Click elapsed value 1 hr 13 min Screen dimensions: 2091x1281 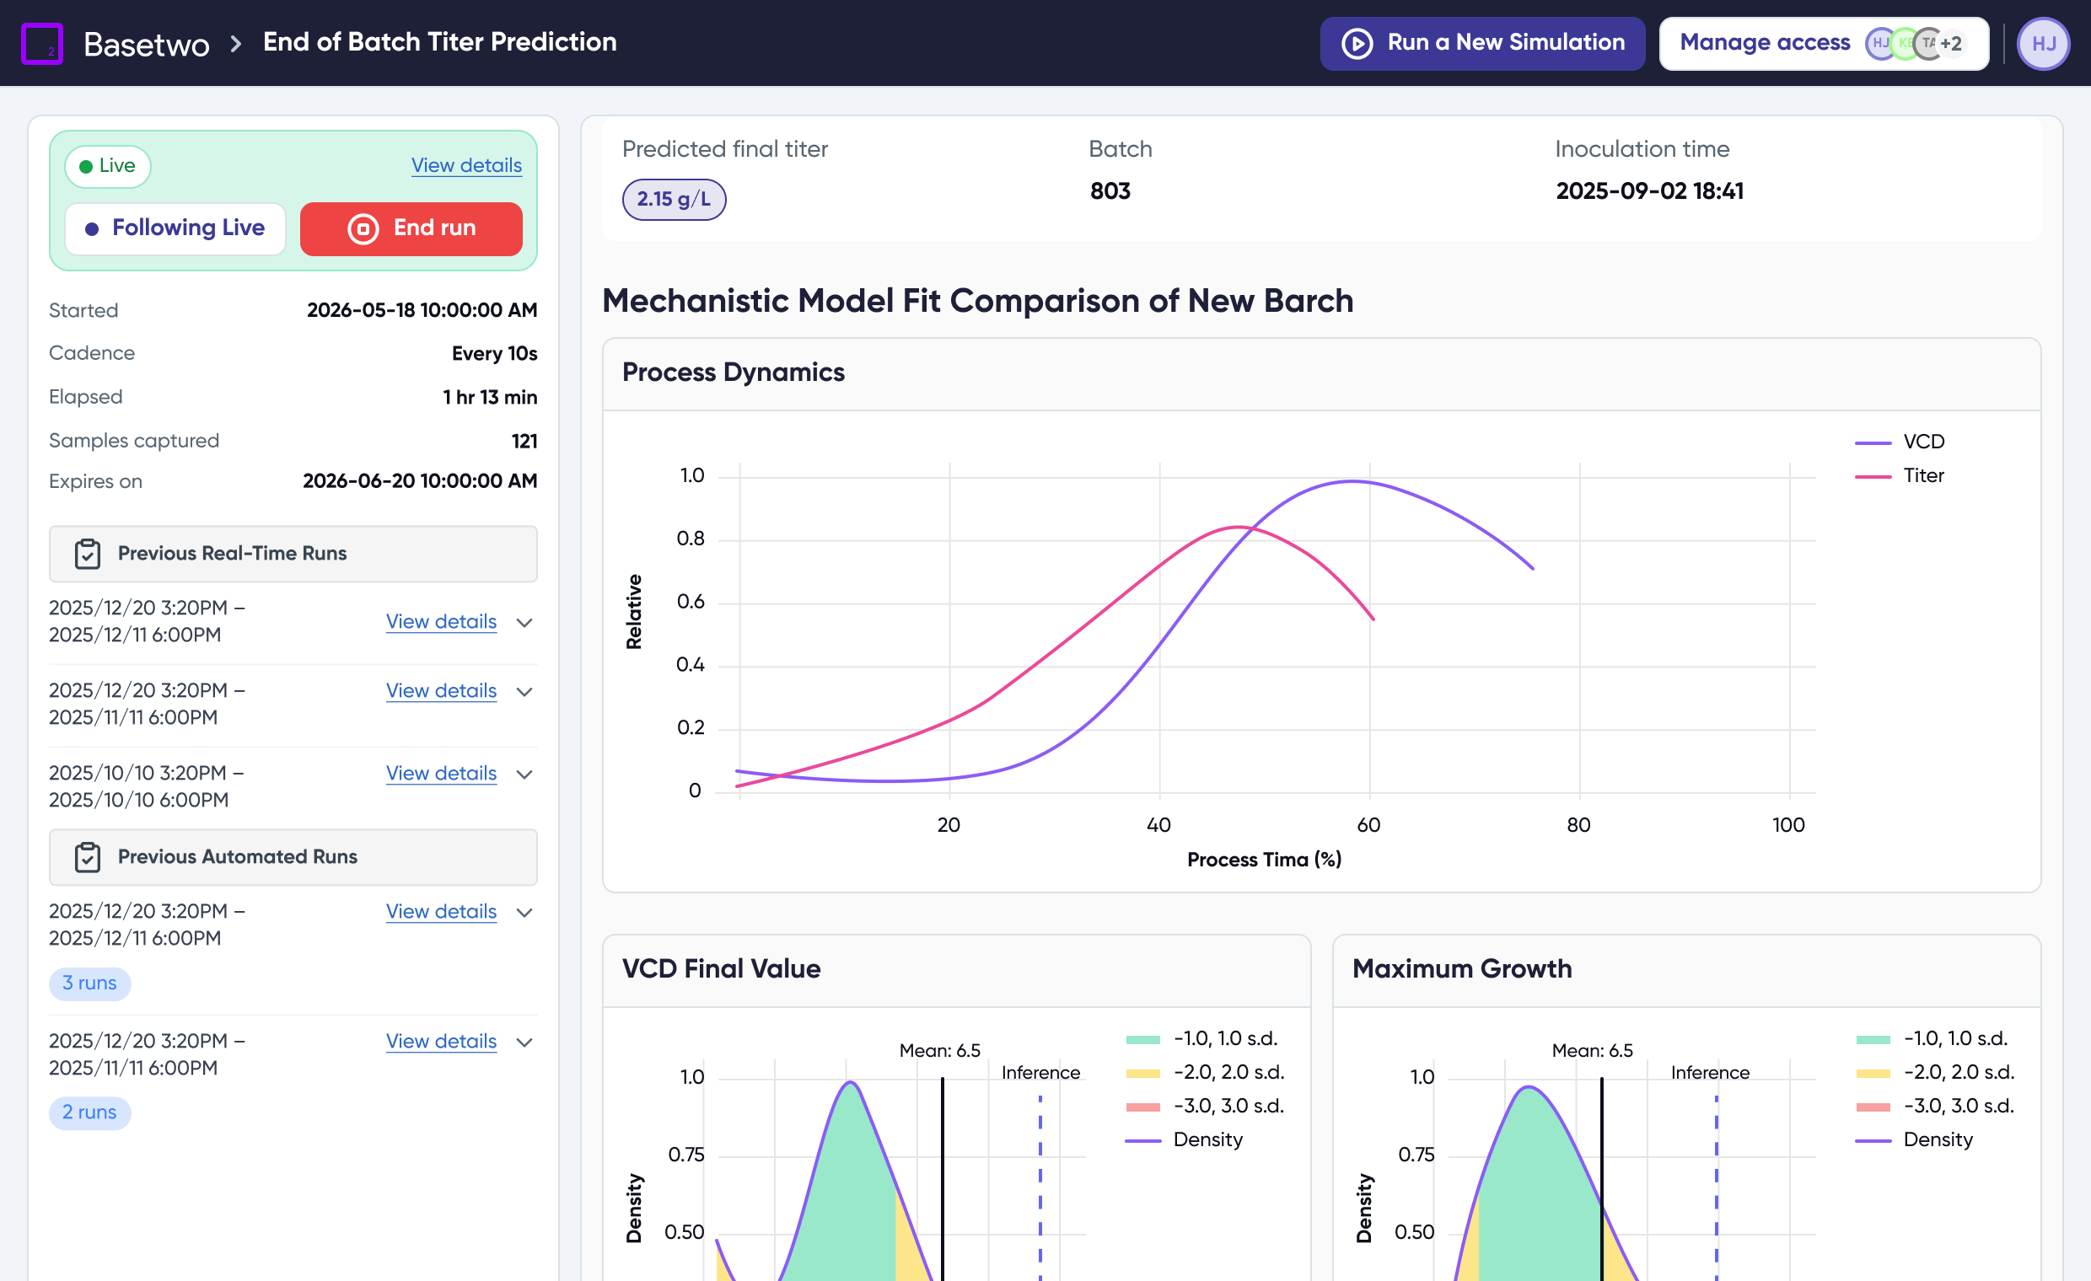490,398
